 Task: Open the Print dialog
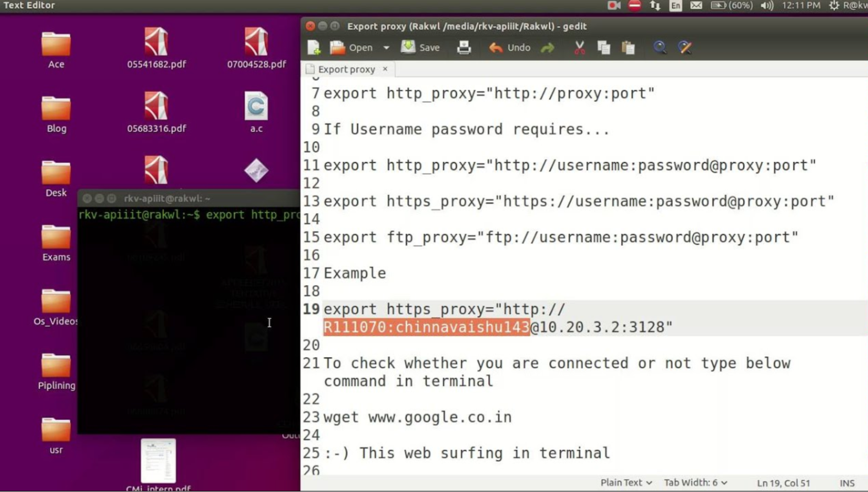(463, 47)
